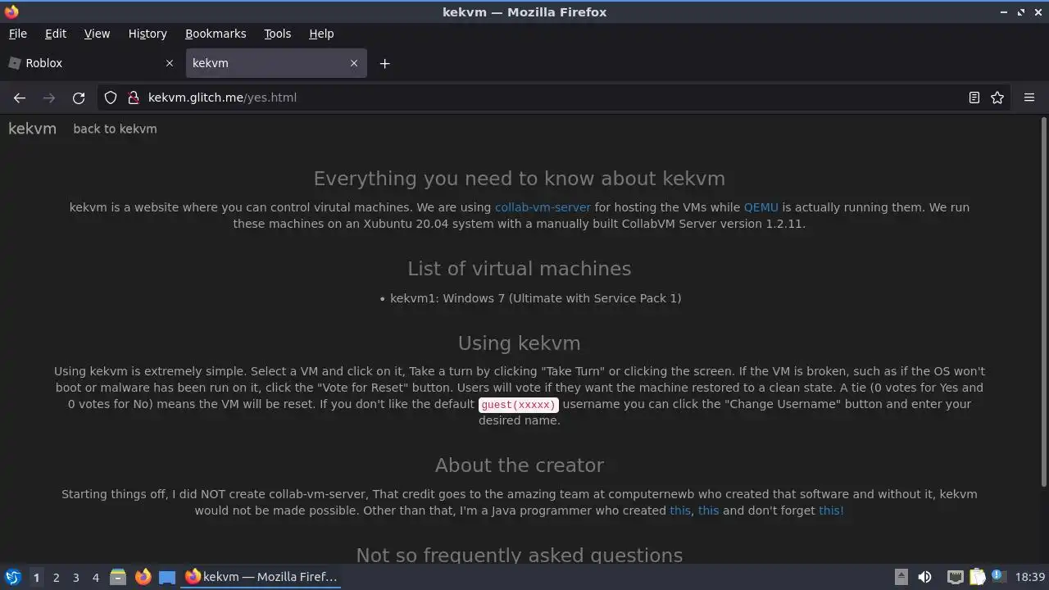This screenshot has height=590, width=1049.
Task: Follow the collab-vm-server link
Action: coord(543,207)
